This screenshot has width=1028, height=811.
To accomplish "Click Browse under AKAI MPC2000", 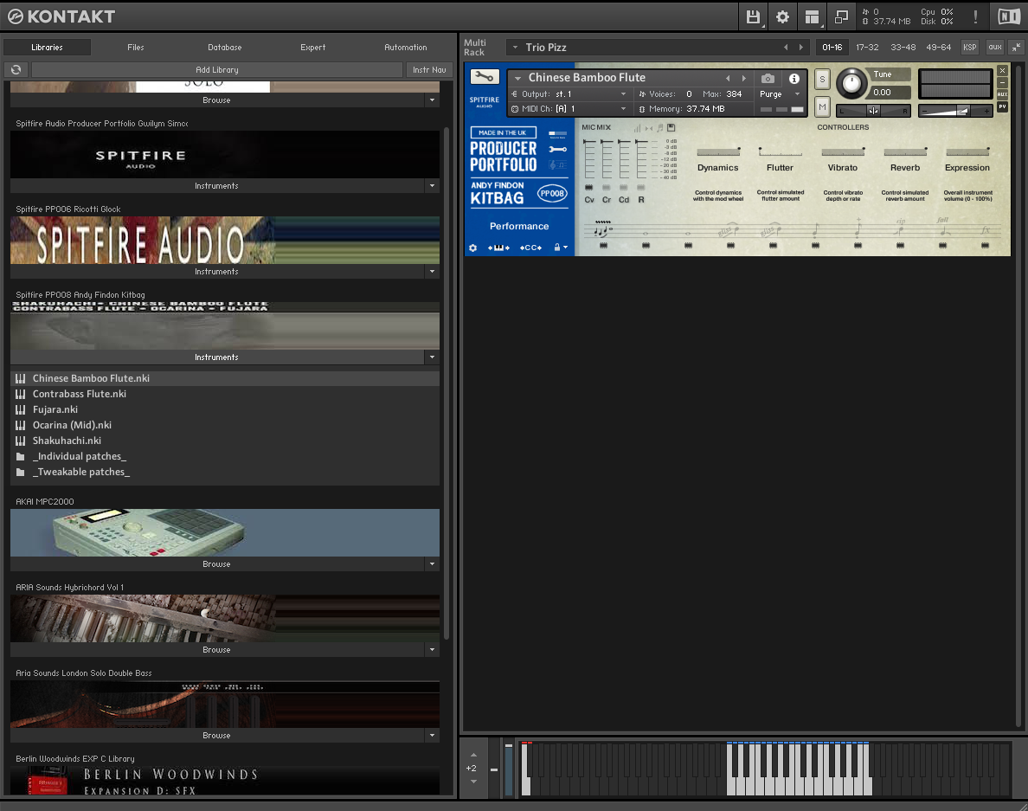I will point(216,563).
